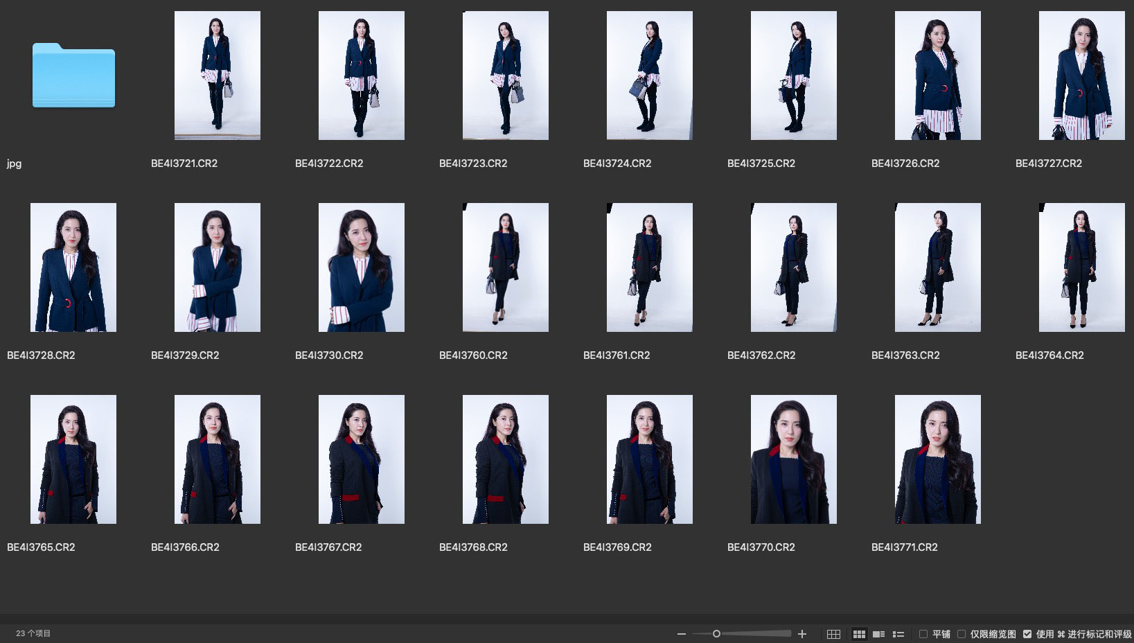Pick the BE4I3764.CR2 thumbnail
This screenshot has height=643, width=1134.
pyautogui.click(x=1081, y=267)
